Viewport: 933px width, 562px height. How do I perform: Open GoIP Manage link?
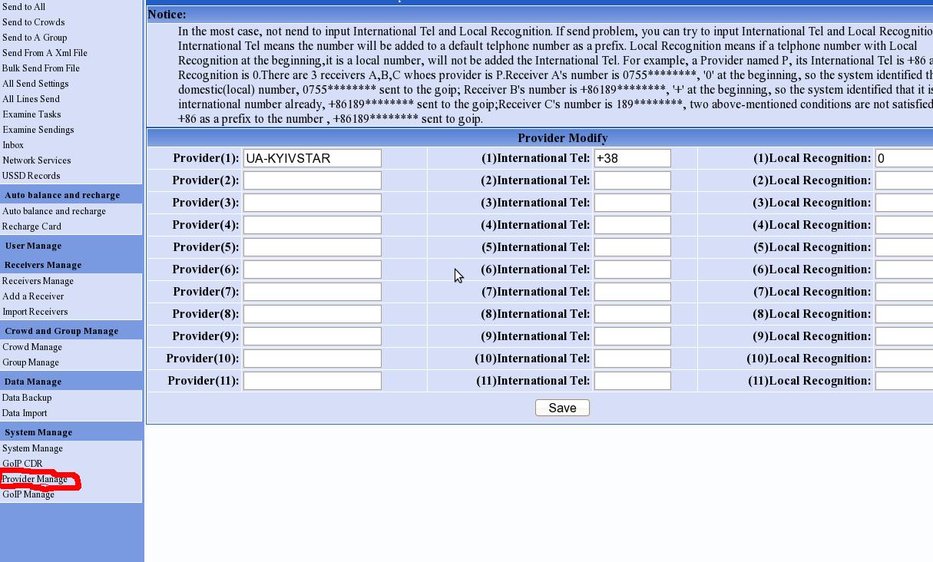[28, 494]
